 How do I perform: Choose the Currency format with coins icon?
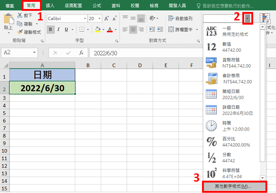coord(211,63)
